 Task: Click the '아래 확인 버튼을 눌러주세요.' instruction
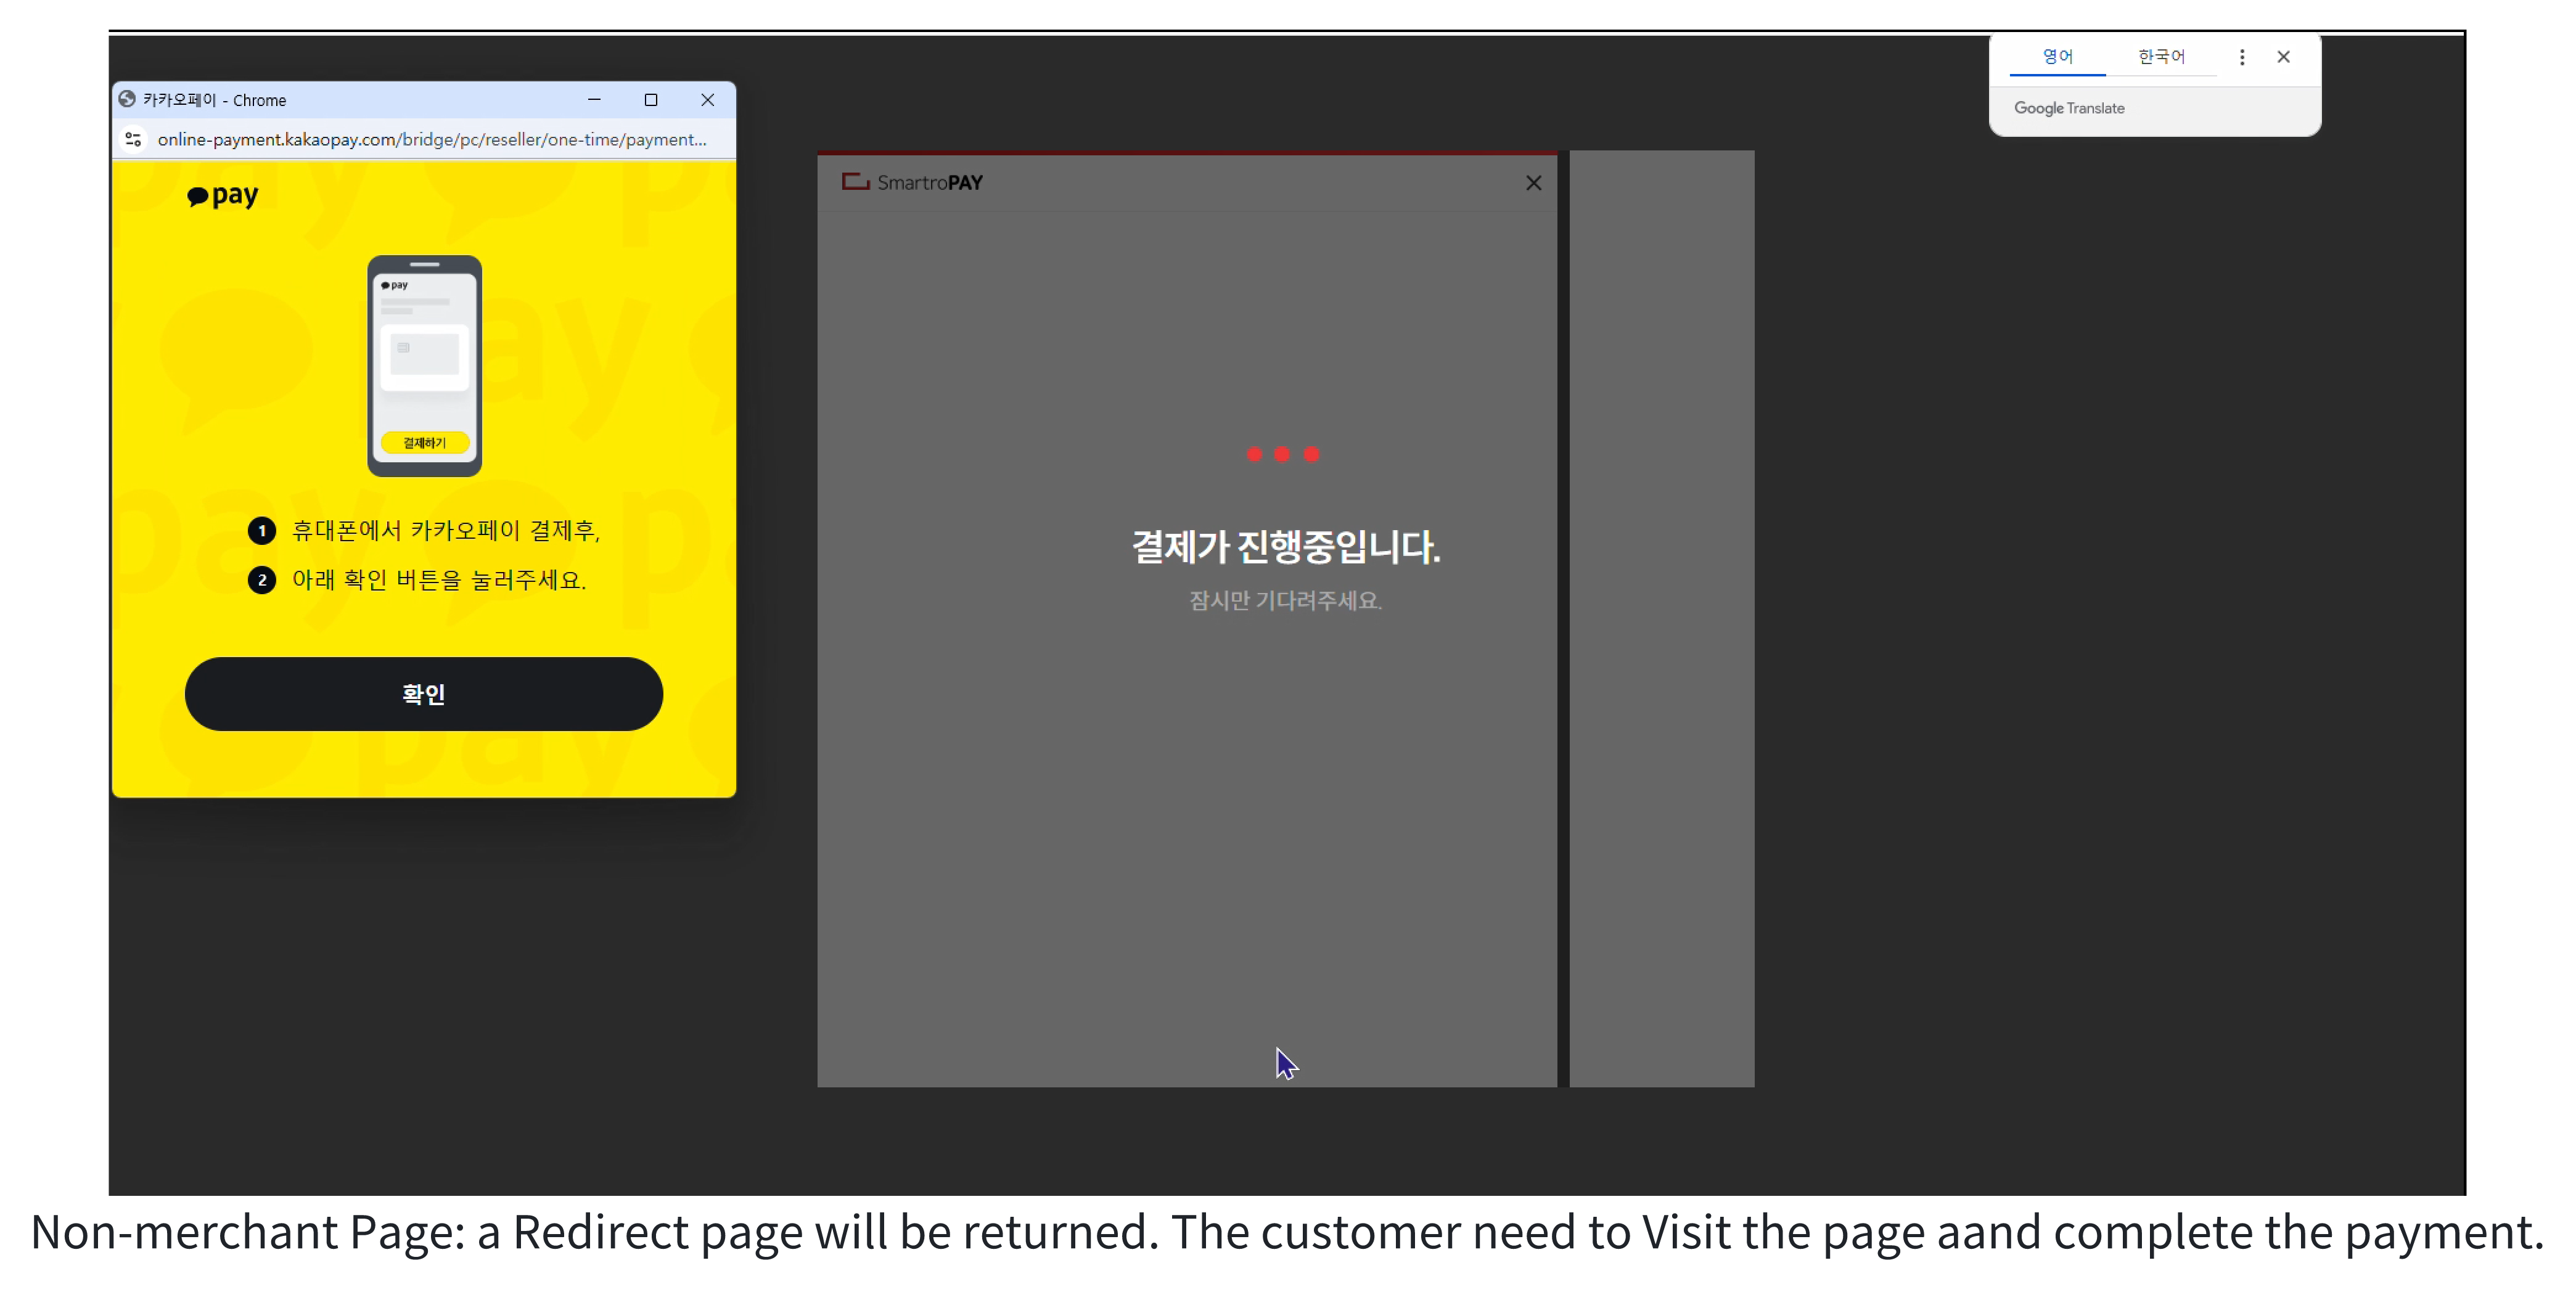coord(439,580)
